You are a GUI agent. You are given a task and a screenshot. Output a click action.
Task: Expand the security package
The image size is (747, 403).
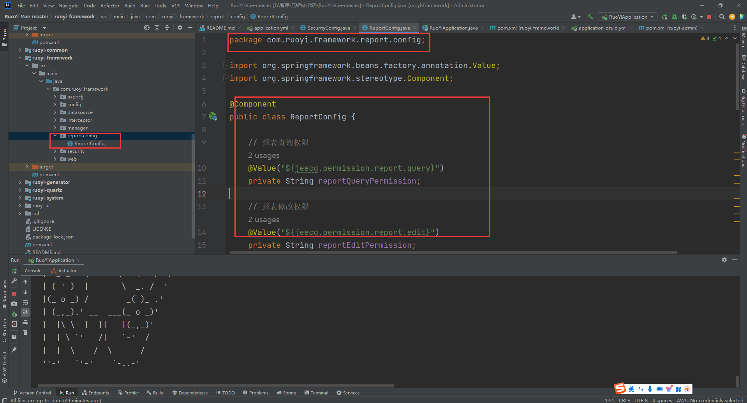pyautogui.click(x=55, y=151)
